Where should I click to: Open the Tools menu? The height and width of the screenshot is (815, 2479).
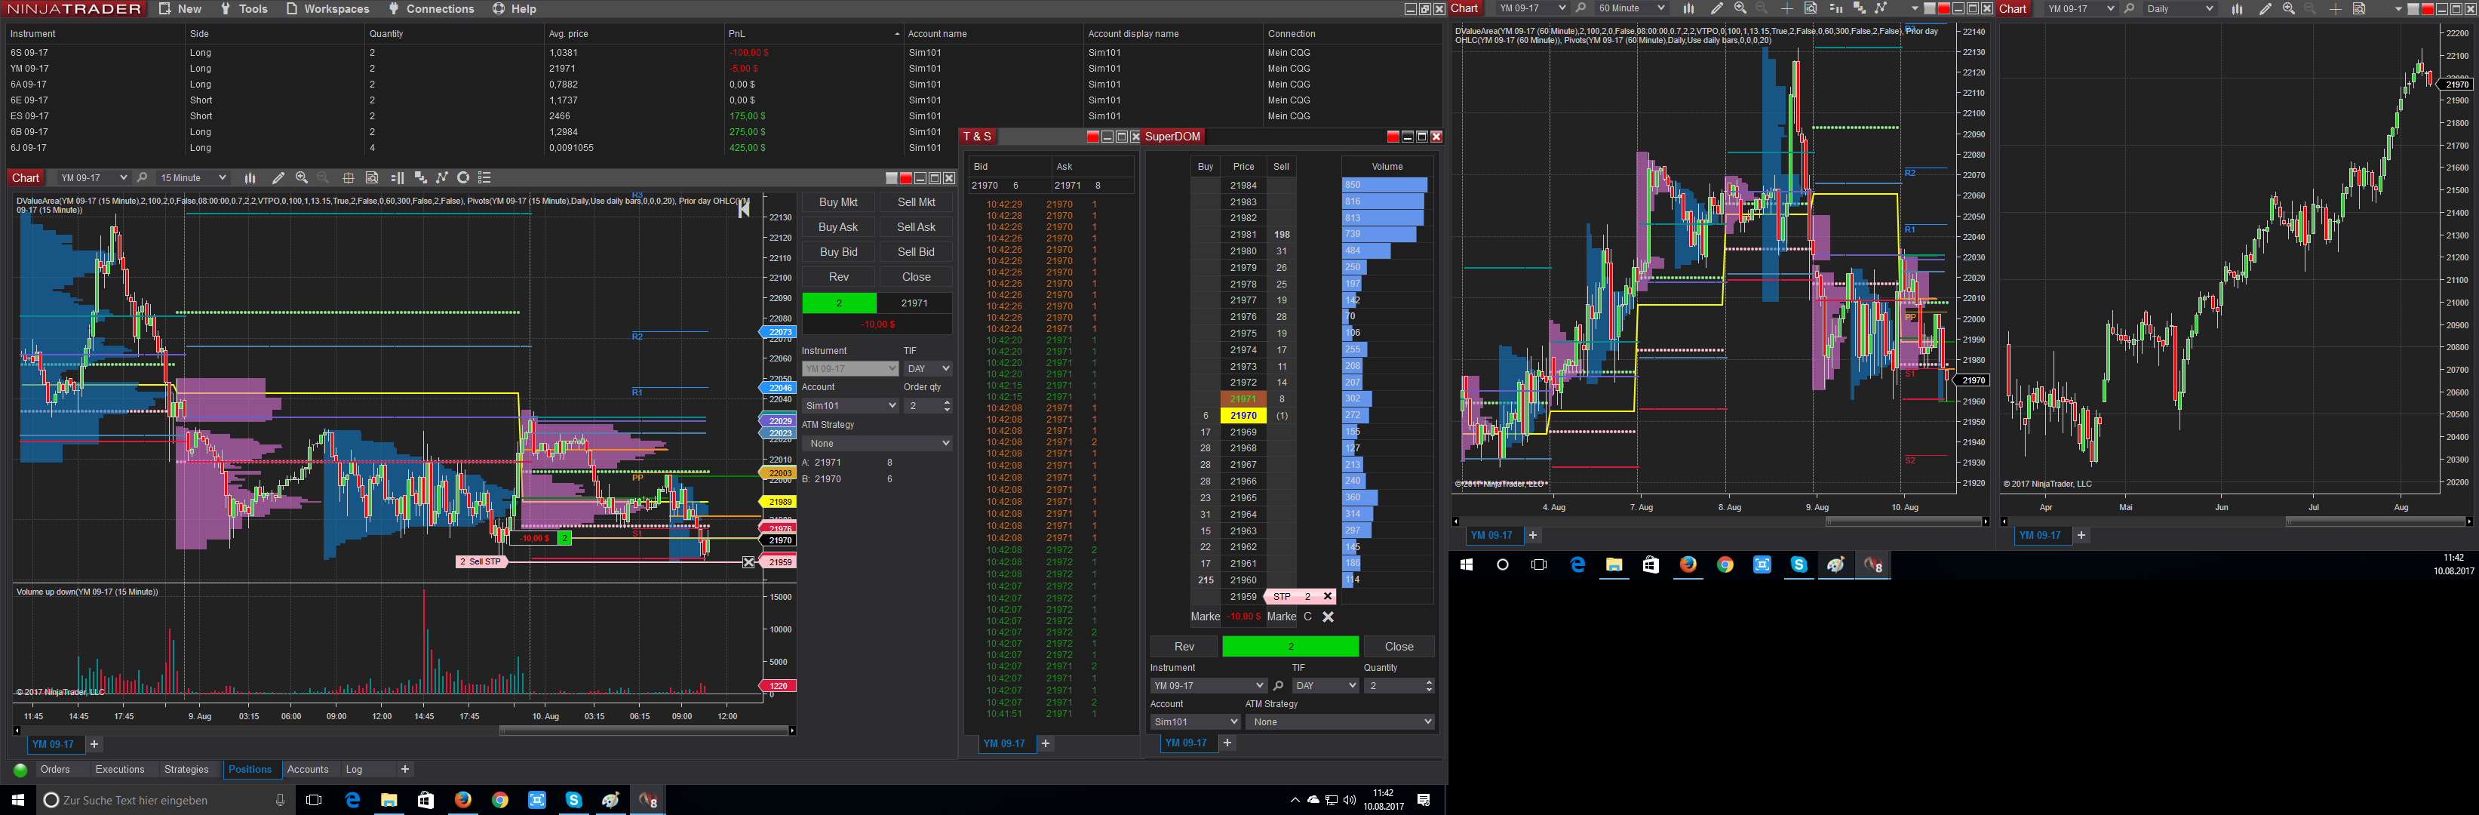pos(244,8)
